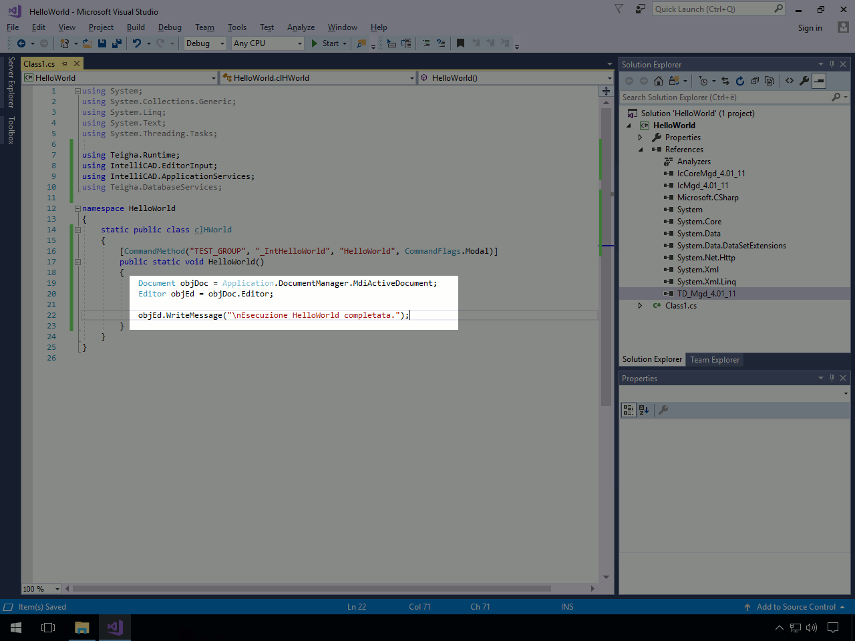
Task: Collapse the References node
Action: tap(640, 150)
